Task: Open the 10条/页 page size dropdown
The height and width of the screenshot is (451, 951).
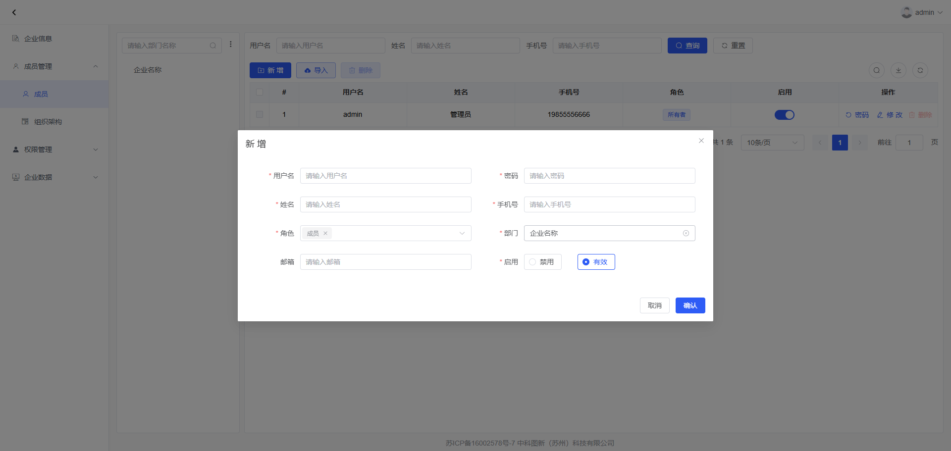Action: pyautogui.click(x=772, y=143)
